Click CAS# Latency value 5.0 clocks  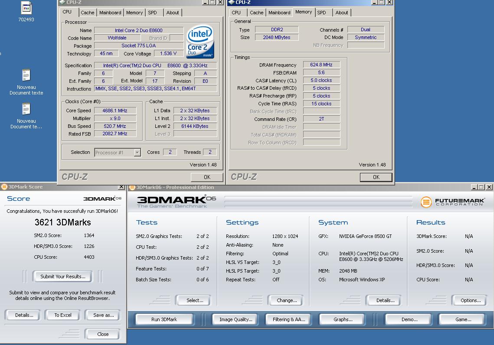coord(321,80)
